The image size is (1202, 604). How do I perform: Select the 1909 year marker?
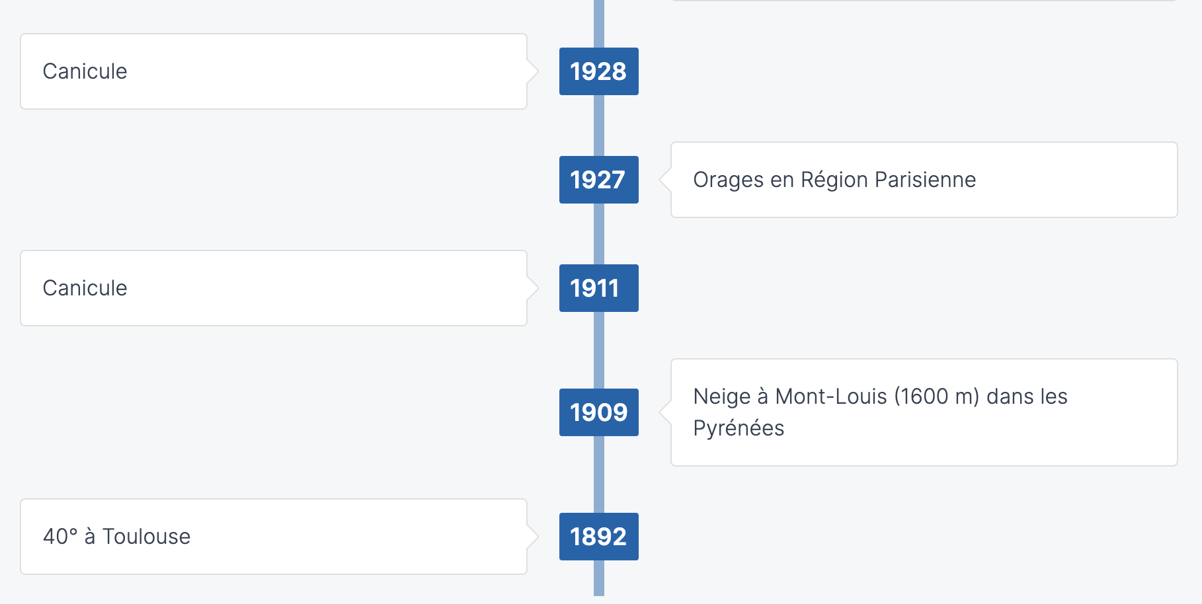coord(598,412)
